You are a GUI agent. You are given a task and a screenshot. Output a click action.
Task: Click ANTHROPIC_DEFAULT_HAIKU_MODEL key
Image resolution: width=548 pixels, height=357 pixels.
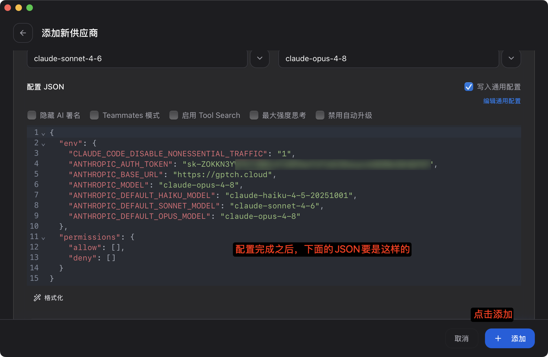tap(142, 195)
